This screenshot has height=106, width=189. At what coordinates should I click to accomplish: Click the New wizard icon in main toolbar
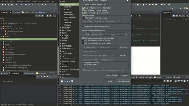tap(3, 5)
